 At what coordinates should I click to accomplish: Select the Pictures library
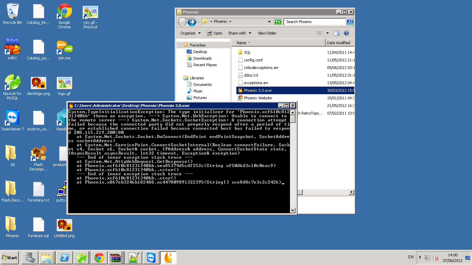(x=200, y=98)
